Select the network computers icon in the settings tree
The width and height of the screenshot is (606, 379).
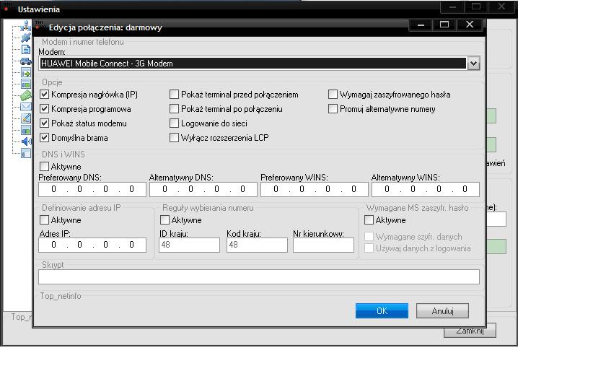[x=26, y=26]
